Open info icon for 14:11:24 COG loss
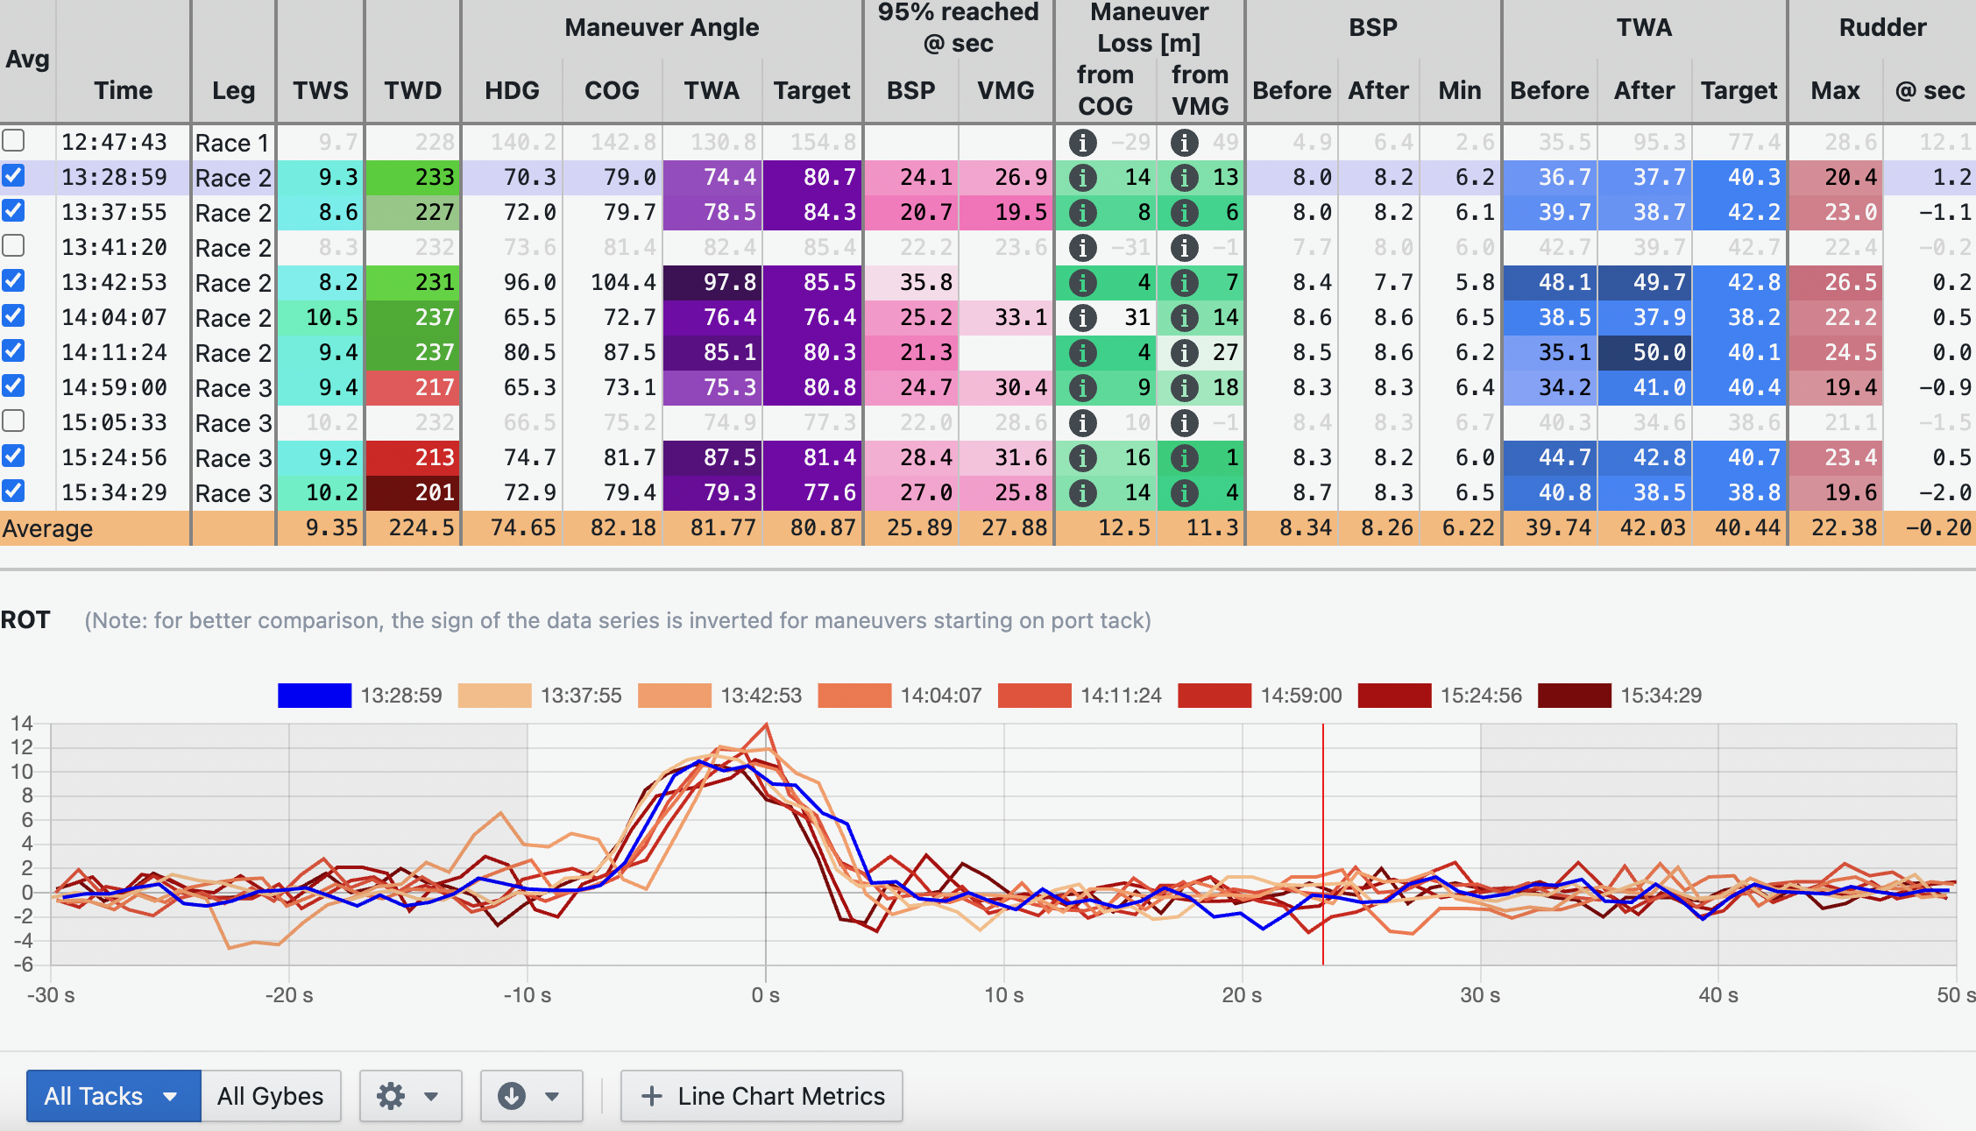Screen dimensions: 1976x1131 (1083, 353)
